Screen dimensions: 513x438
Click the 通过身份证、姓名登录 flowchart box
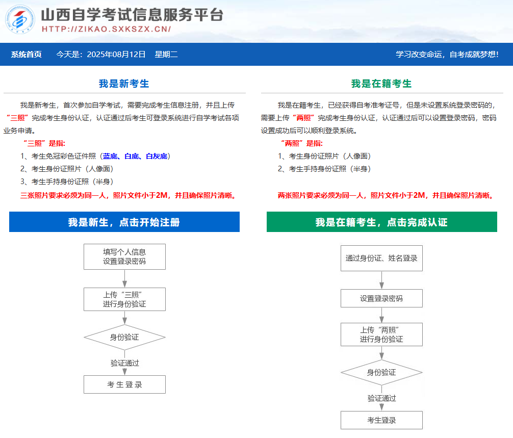tap(381, 258)
